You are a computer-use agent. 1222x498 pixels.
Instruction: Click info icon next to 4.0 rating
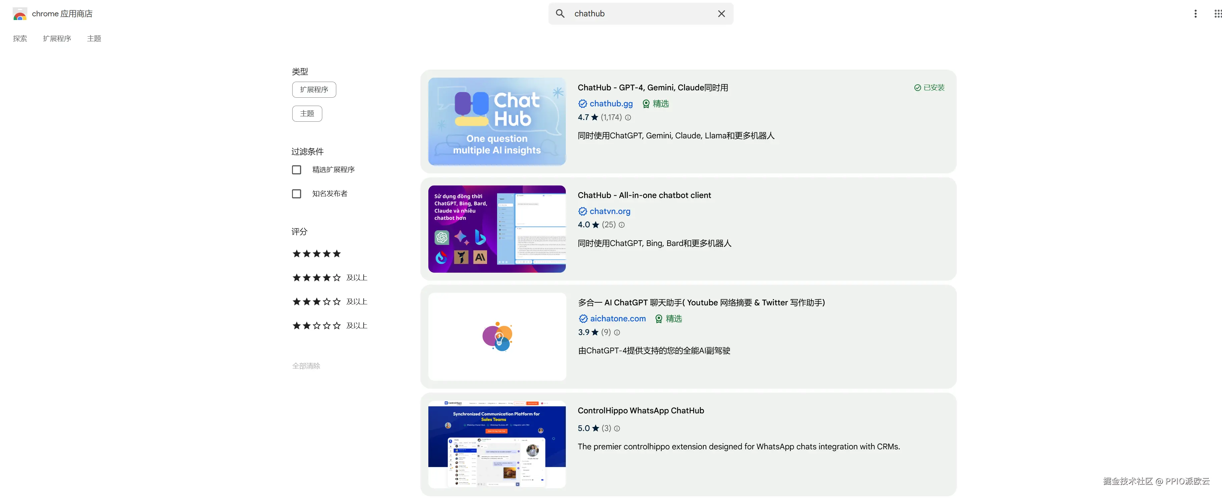coord(622,225)
